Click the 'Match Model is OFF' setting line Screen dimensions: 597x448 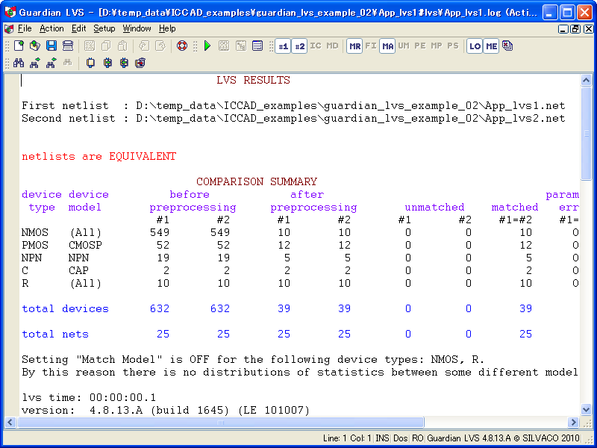click(x=253, y=359)
